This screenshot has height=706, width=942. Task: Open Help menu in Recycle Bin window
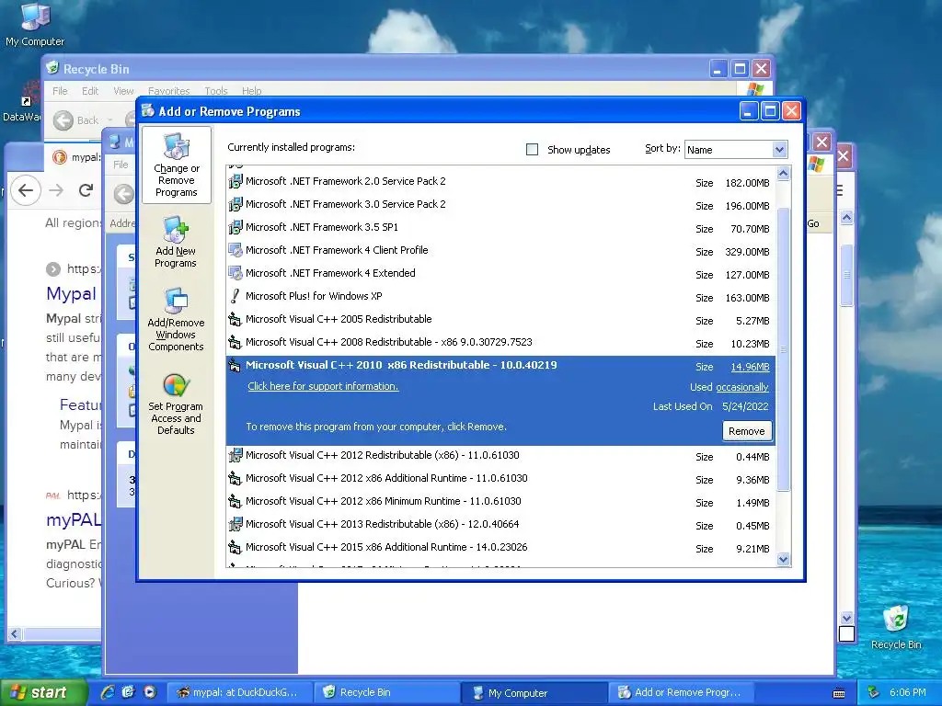coord(252,91)
